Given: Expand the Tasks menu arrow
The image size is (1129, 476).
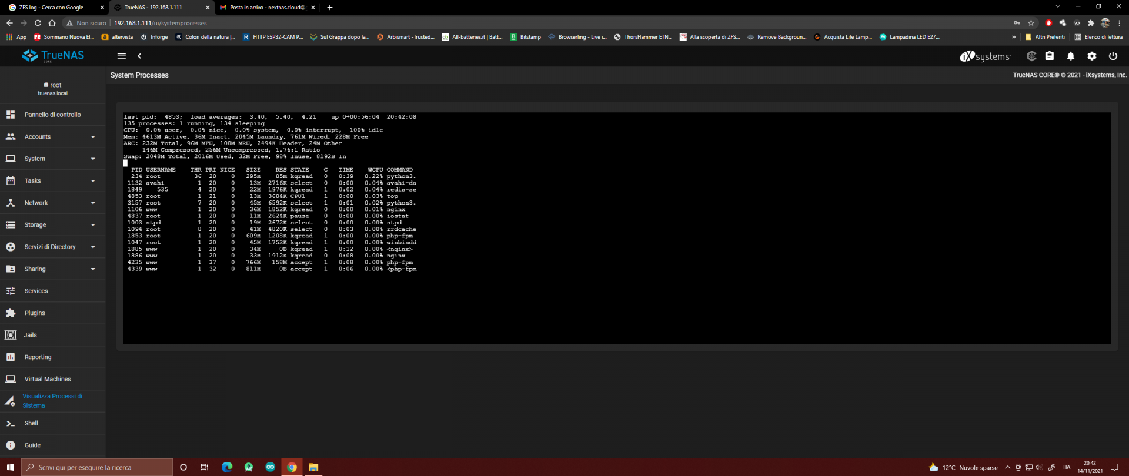Looking at the screenshot, I should click(x=93, y=181).
